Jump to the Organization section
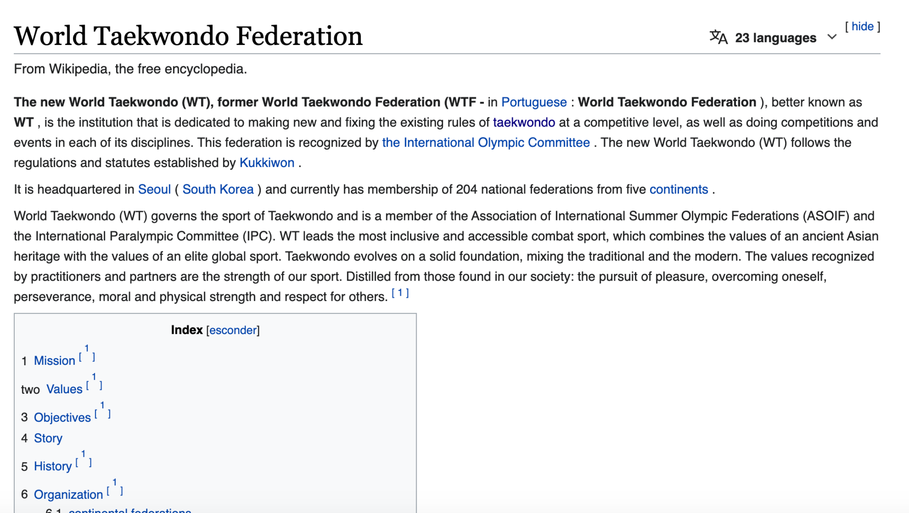909x513 pixels. [x=68, y=495]
